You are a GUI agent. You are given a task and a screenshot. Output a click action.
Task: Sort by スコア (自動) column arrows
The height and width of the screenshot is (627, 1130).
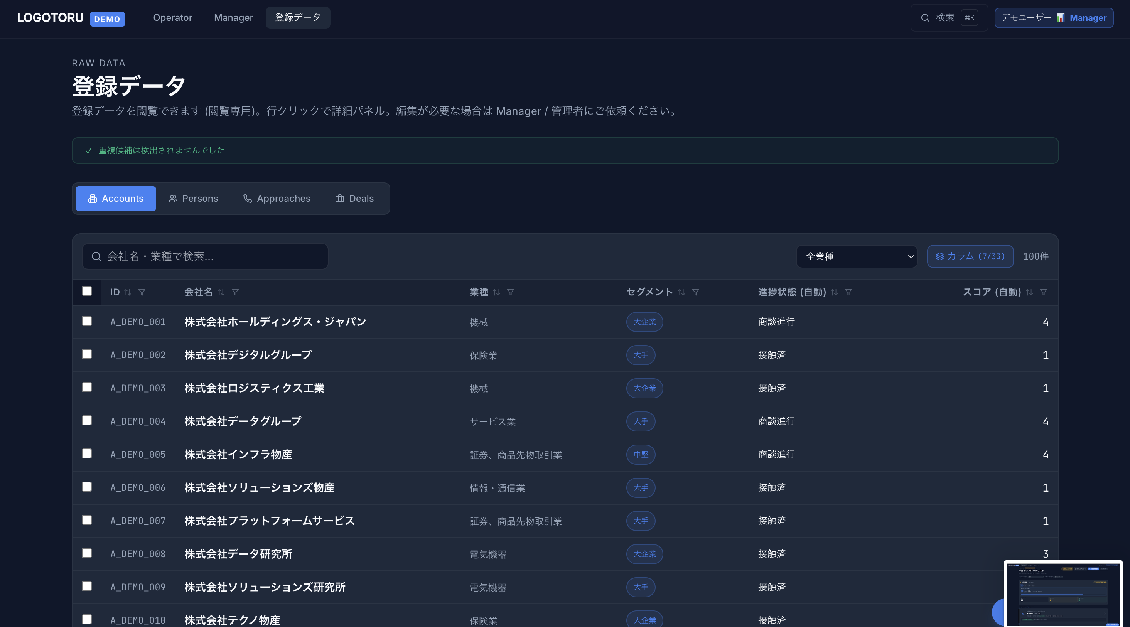pyautogui.click(x=1030, y=292)
